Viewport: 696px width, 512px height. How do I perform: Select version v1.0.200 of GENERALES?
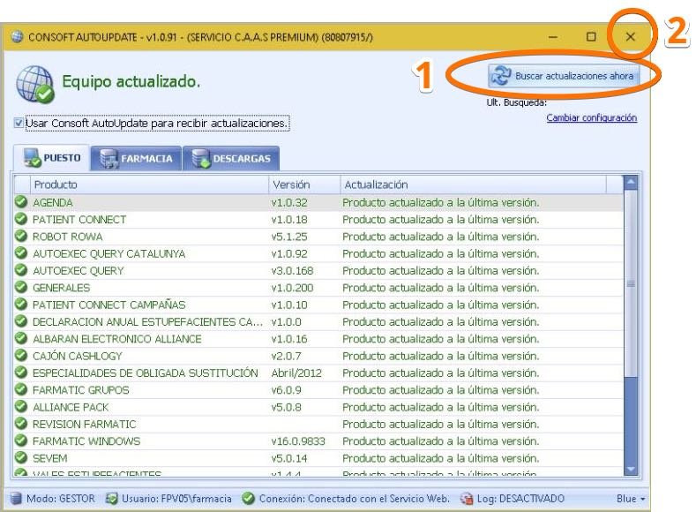coord(292,288)
